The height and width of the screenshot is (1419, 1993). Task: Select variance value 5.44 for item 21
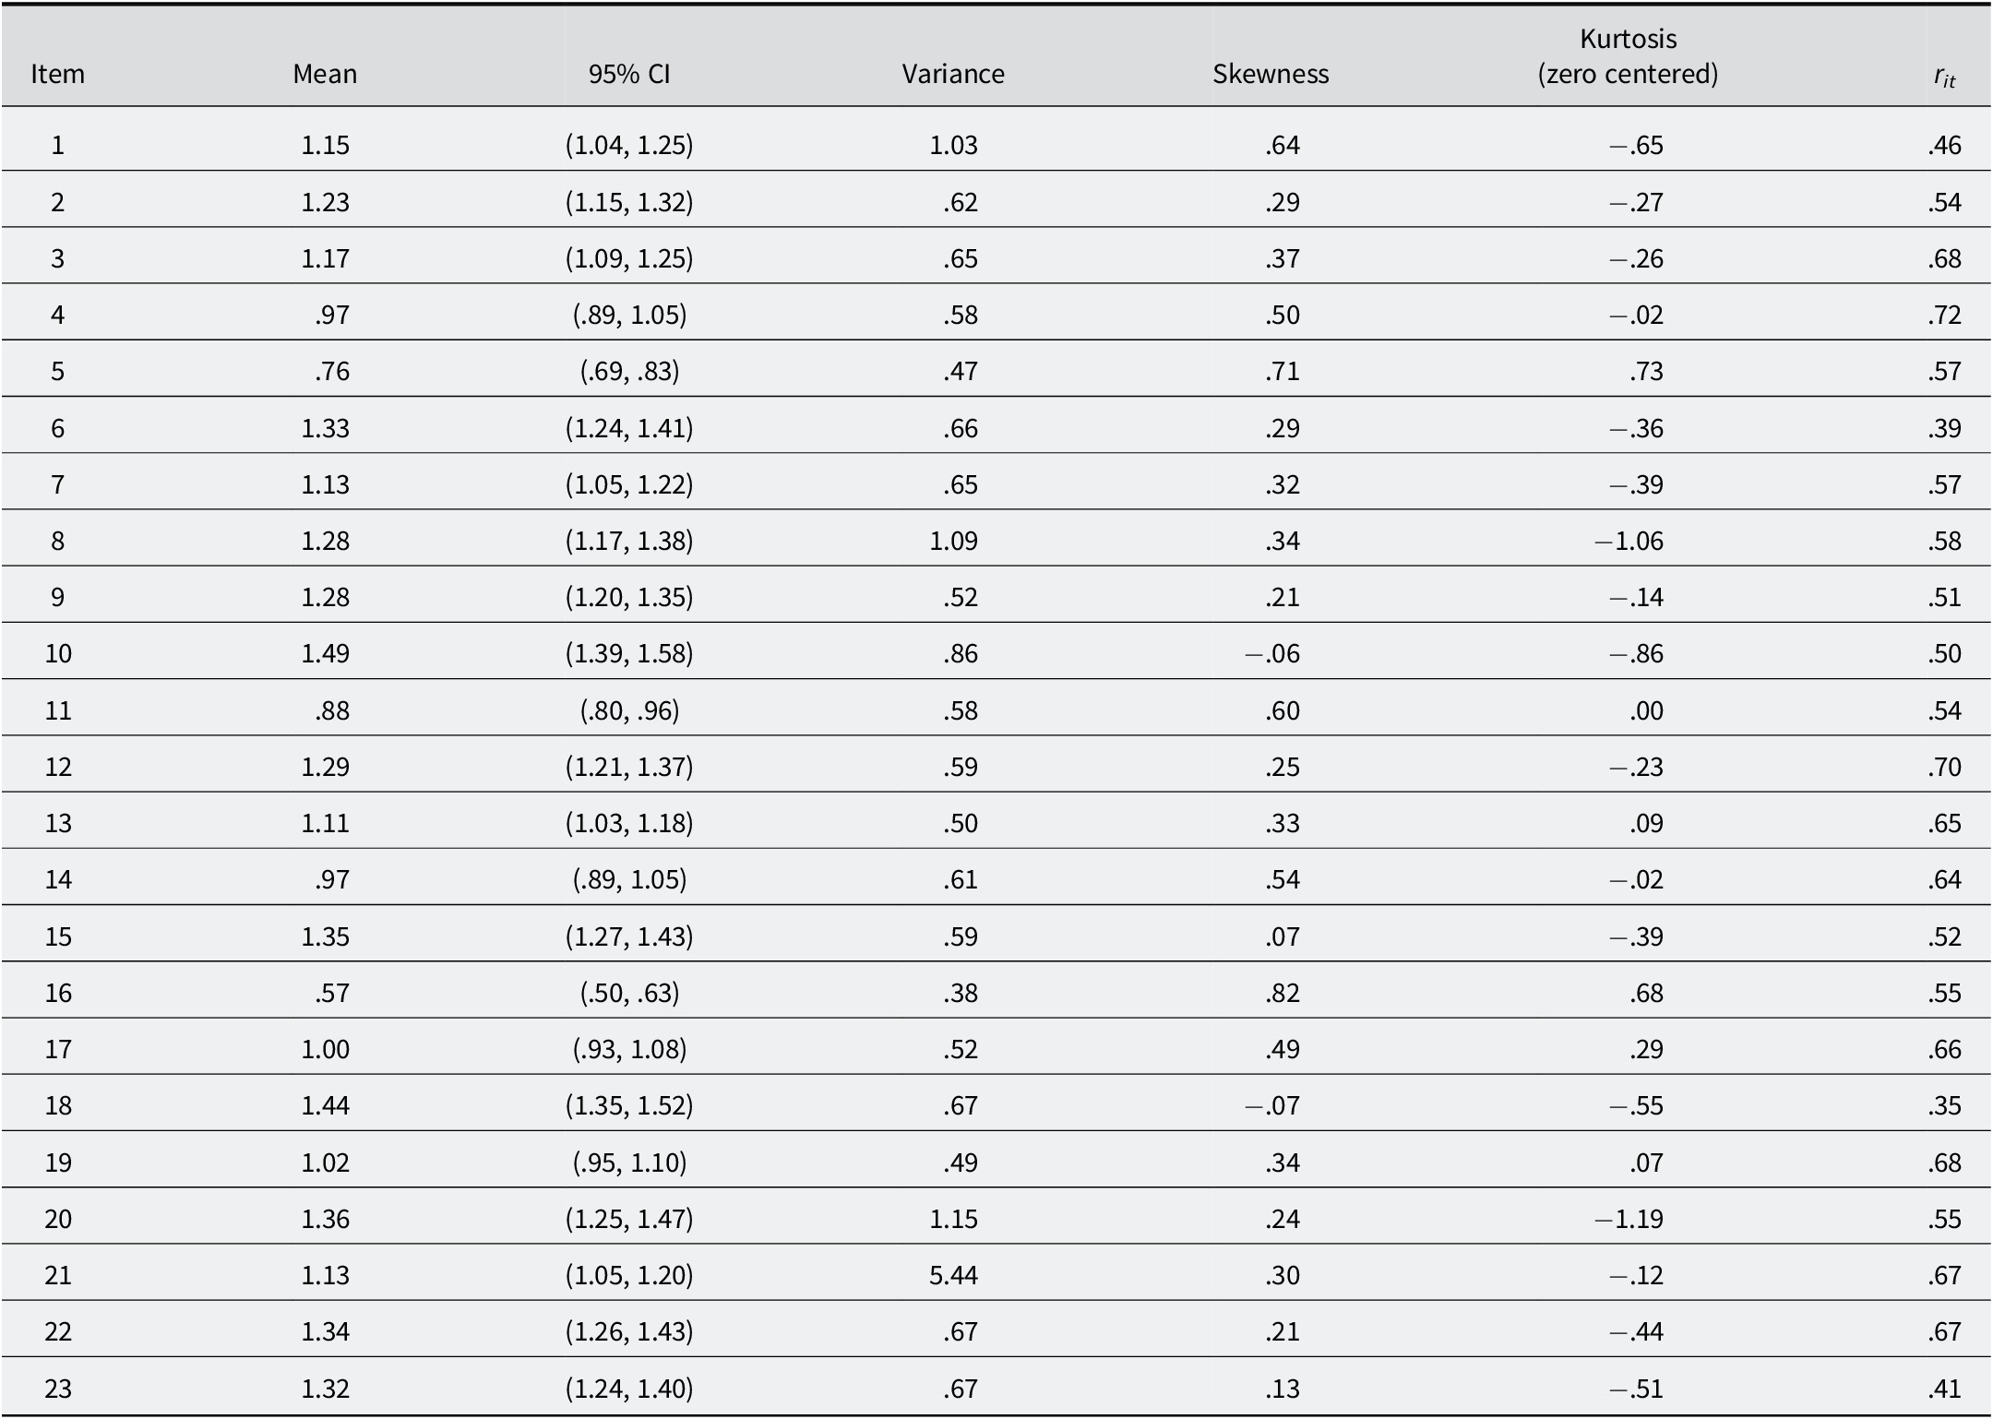coord(953,1275)
